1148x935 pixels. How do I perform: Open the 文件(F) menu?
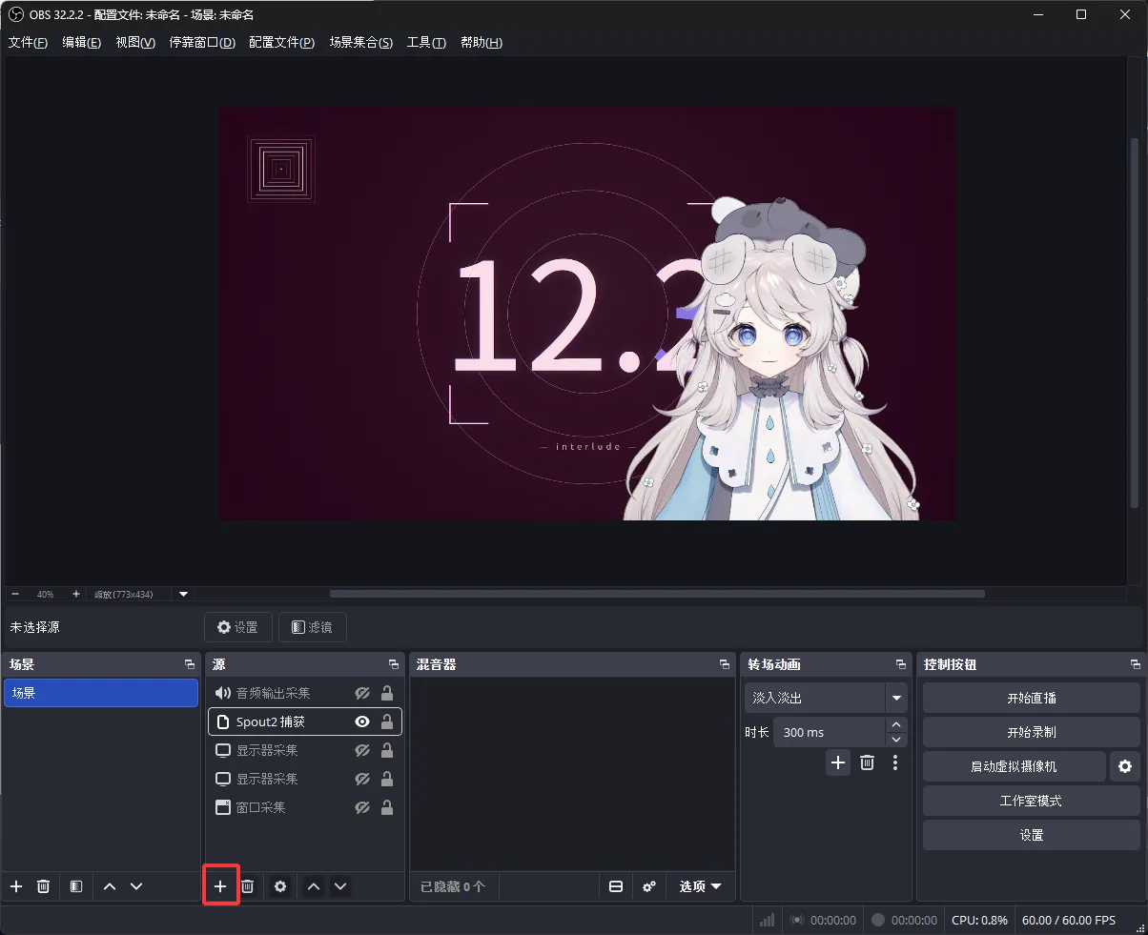tap(28, 42)
